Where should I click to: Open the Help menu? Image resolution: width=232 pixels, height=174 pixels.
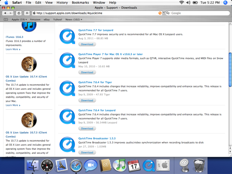pos(113,3)
